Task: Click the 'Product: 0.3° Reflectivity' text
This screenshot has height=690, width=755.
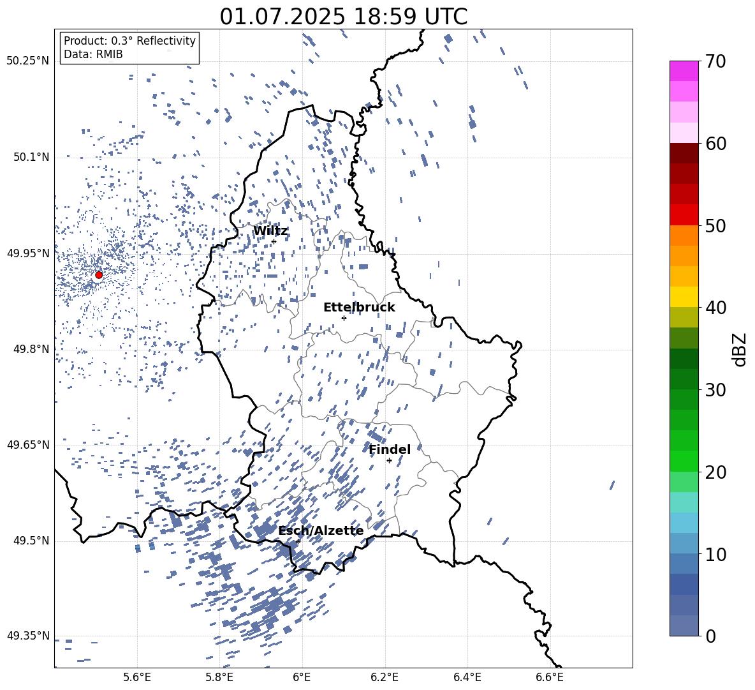Action: pyautogui.click(x=129, y=41)
